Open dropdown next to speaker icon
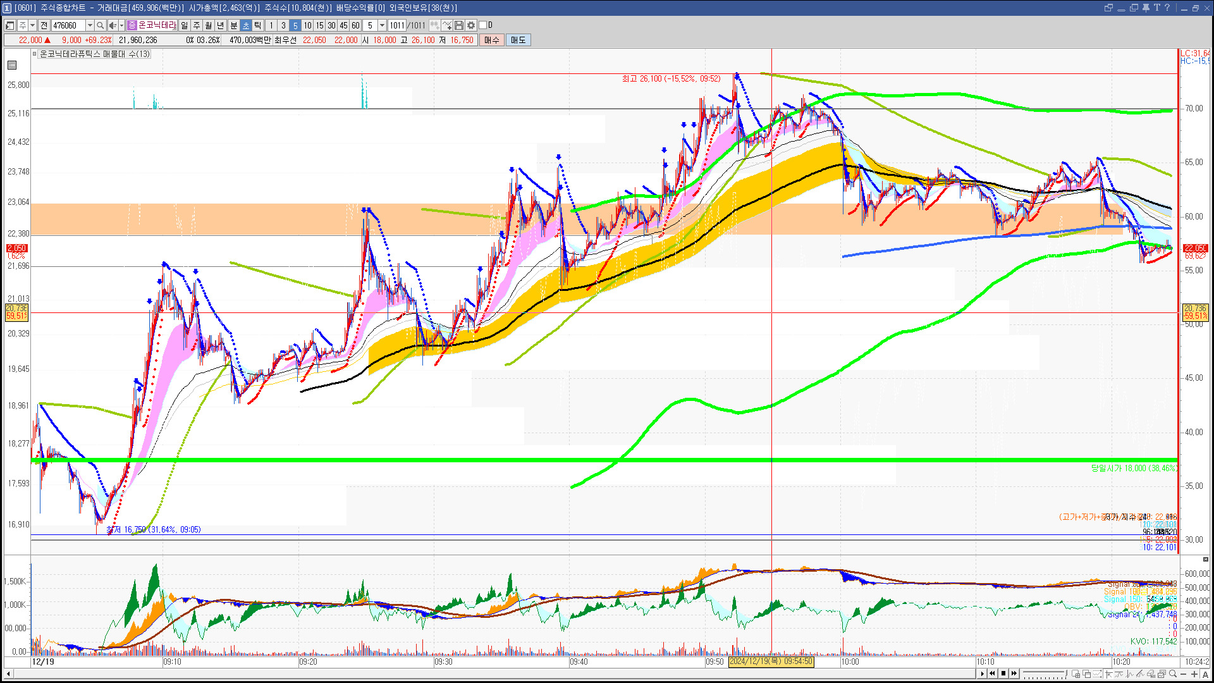This screenshot has height=683, width=1214. 121,25
